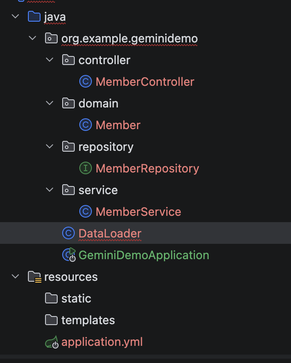Click the GeminiDemoApplication runnable class icon
The height and width of the screenshot is (363, 291).
(x=68, y=255)
